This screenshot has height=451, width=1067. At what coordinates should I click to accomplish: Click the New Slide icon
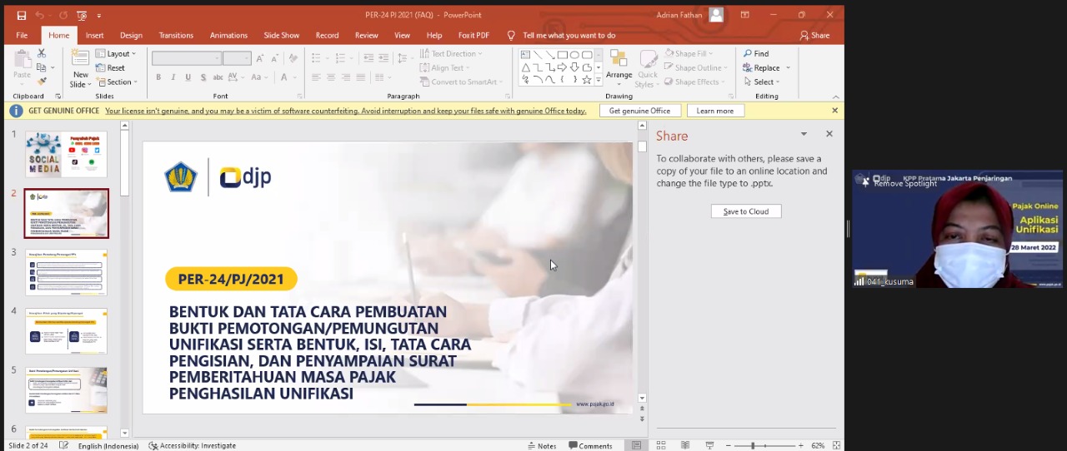point(80,58)
